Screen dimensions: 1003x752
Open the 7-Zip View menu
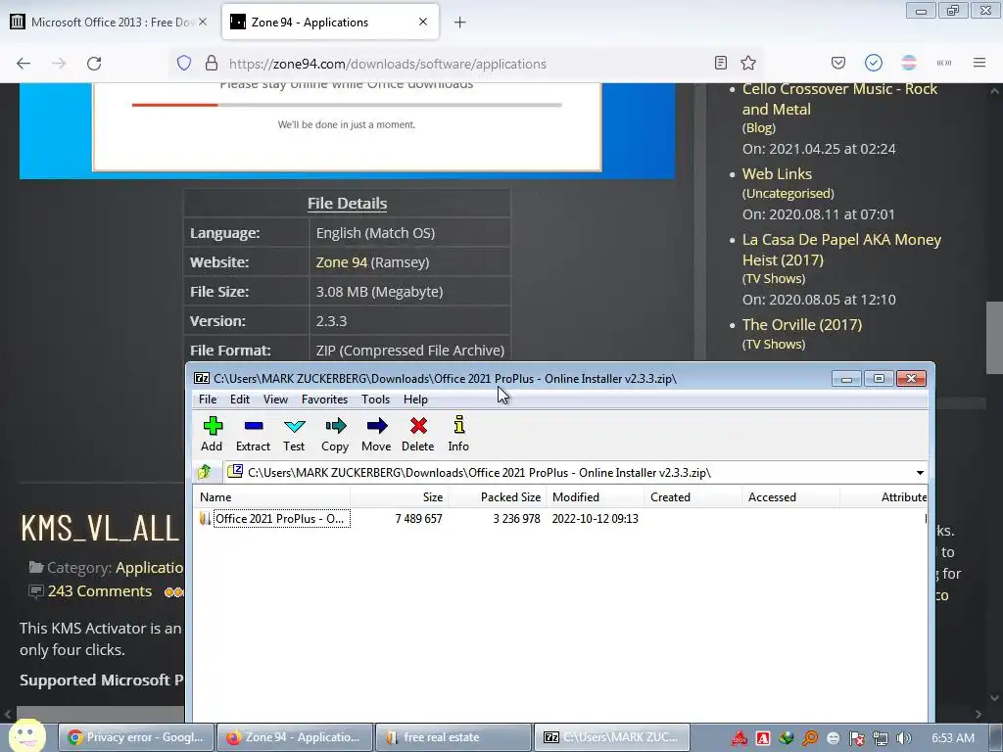coord(275,399)
